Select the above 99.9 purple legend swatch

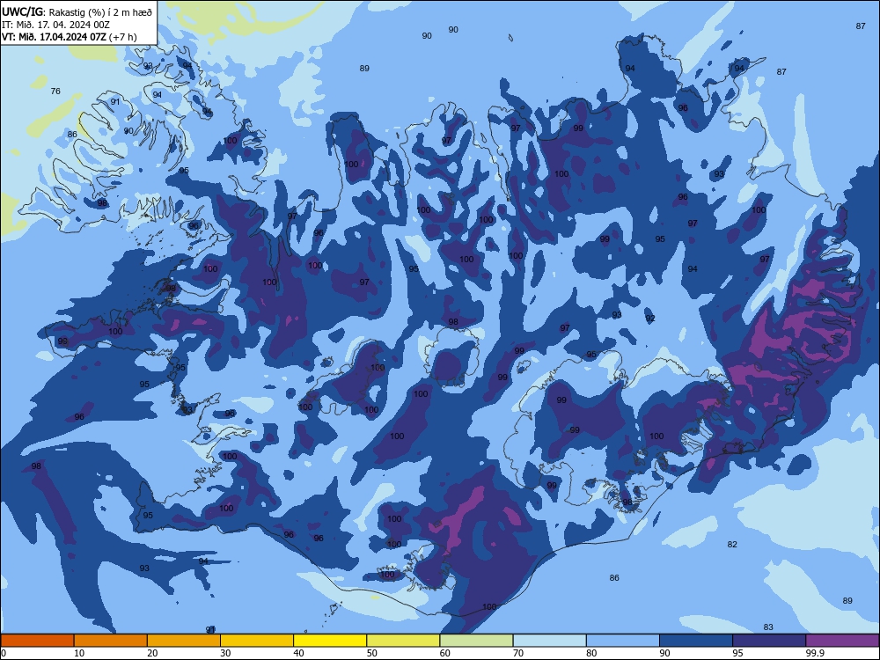coord(842,641)
